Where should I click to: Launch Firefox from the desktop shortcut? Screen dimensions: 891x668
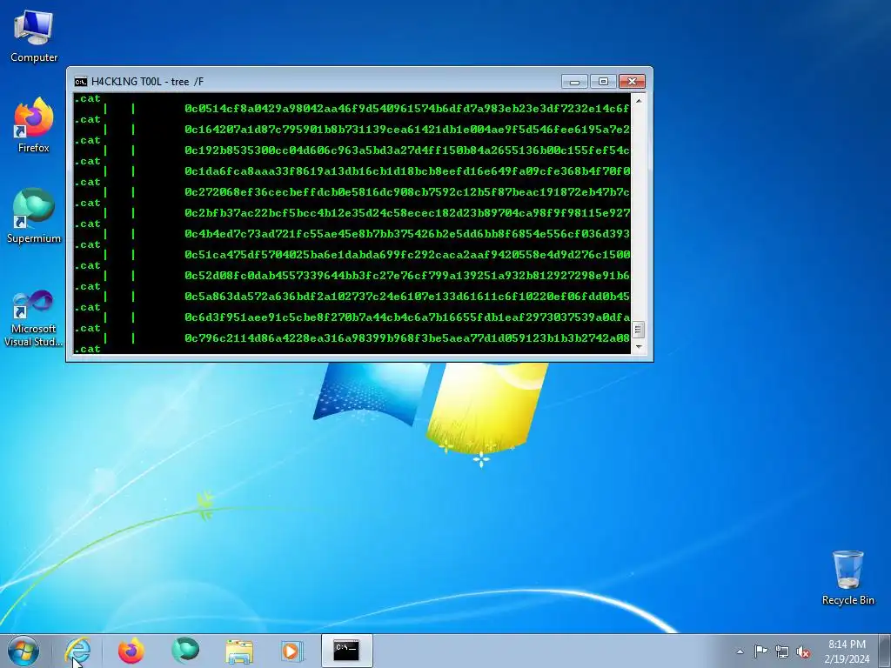click(x=34, y=125)
